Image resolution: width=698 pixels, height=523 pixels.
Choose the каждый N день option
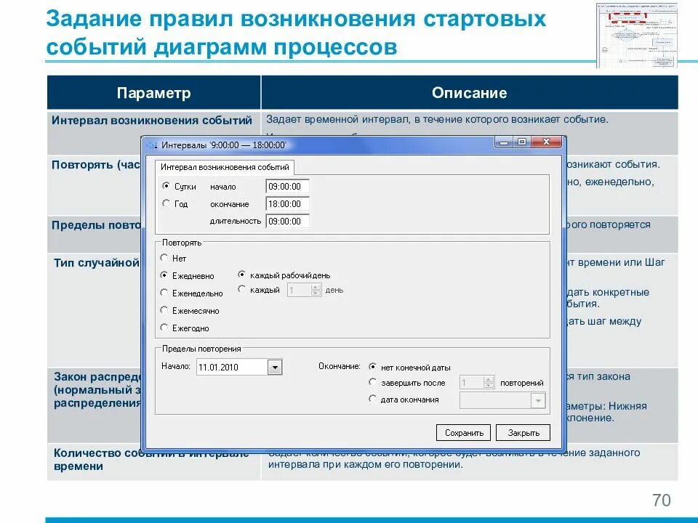pyautogui.click(x=241, y=290)
